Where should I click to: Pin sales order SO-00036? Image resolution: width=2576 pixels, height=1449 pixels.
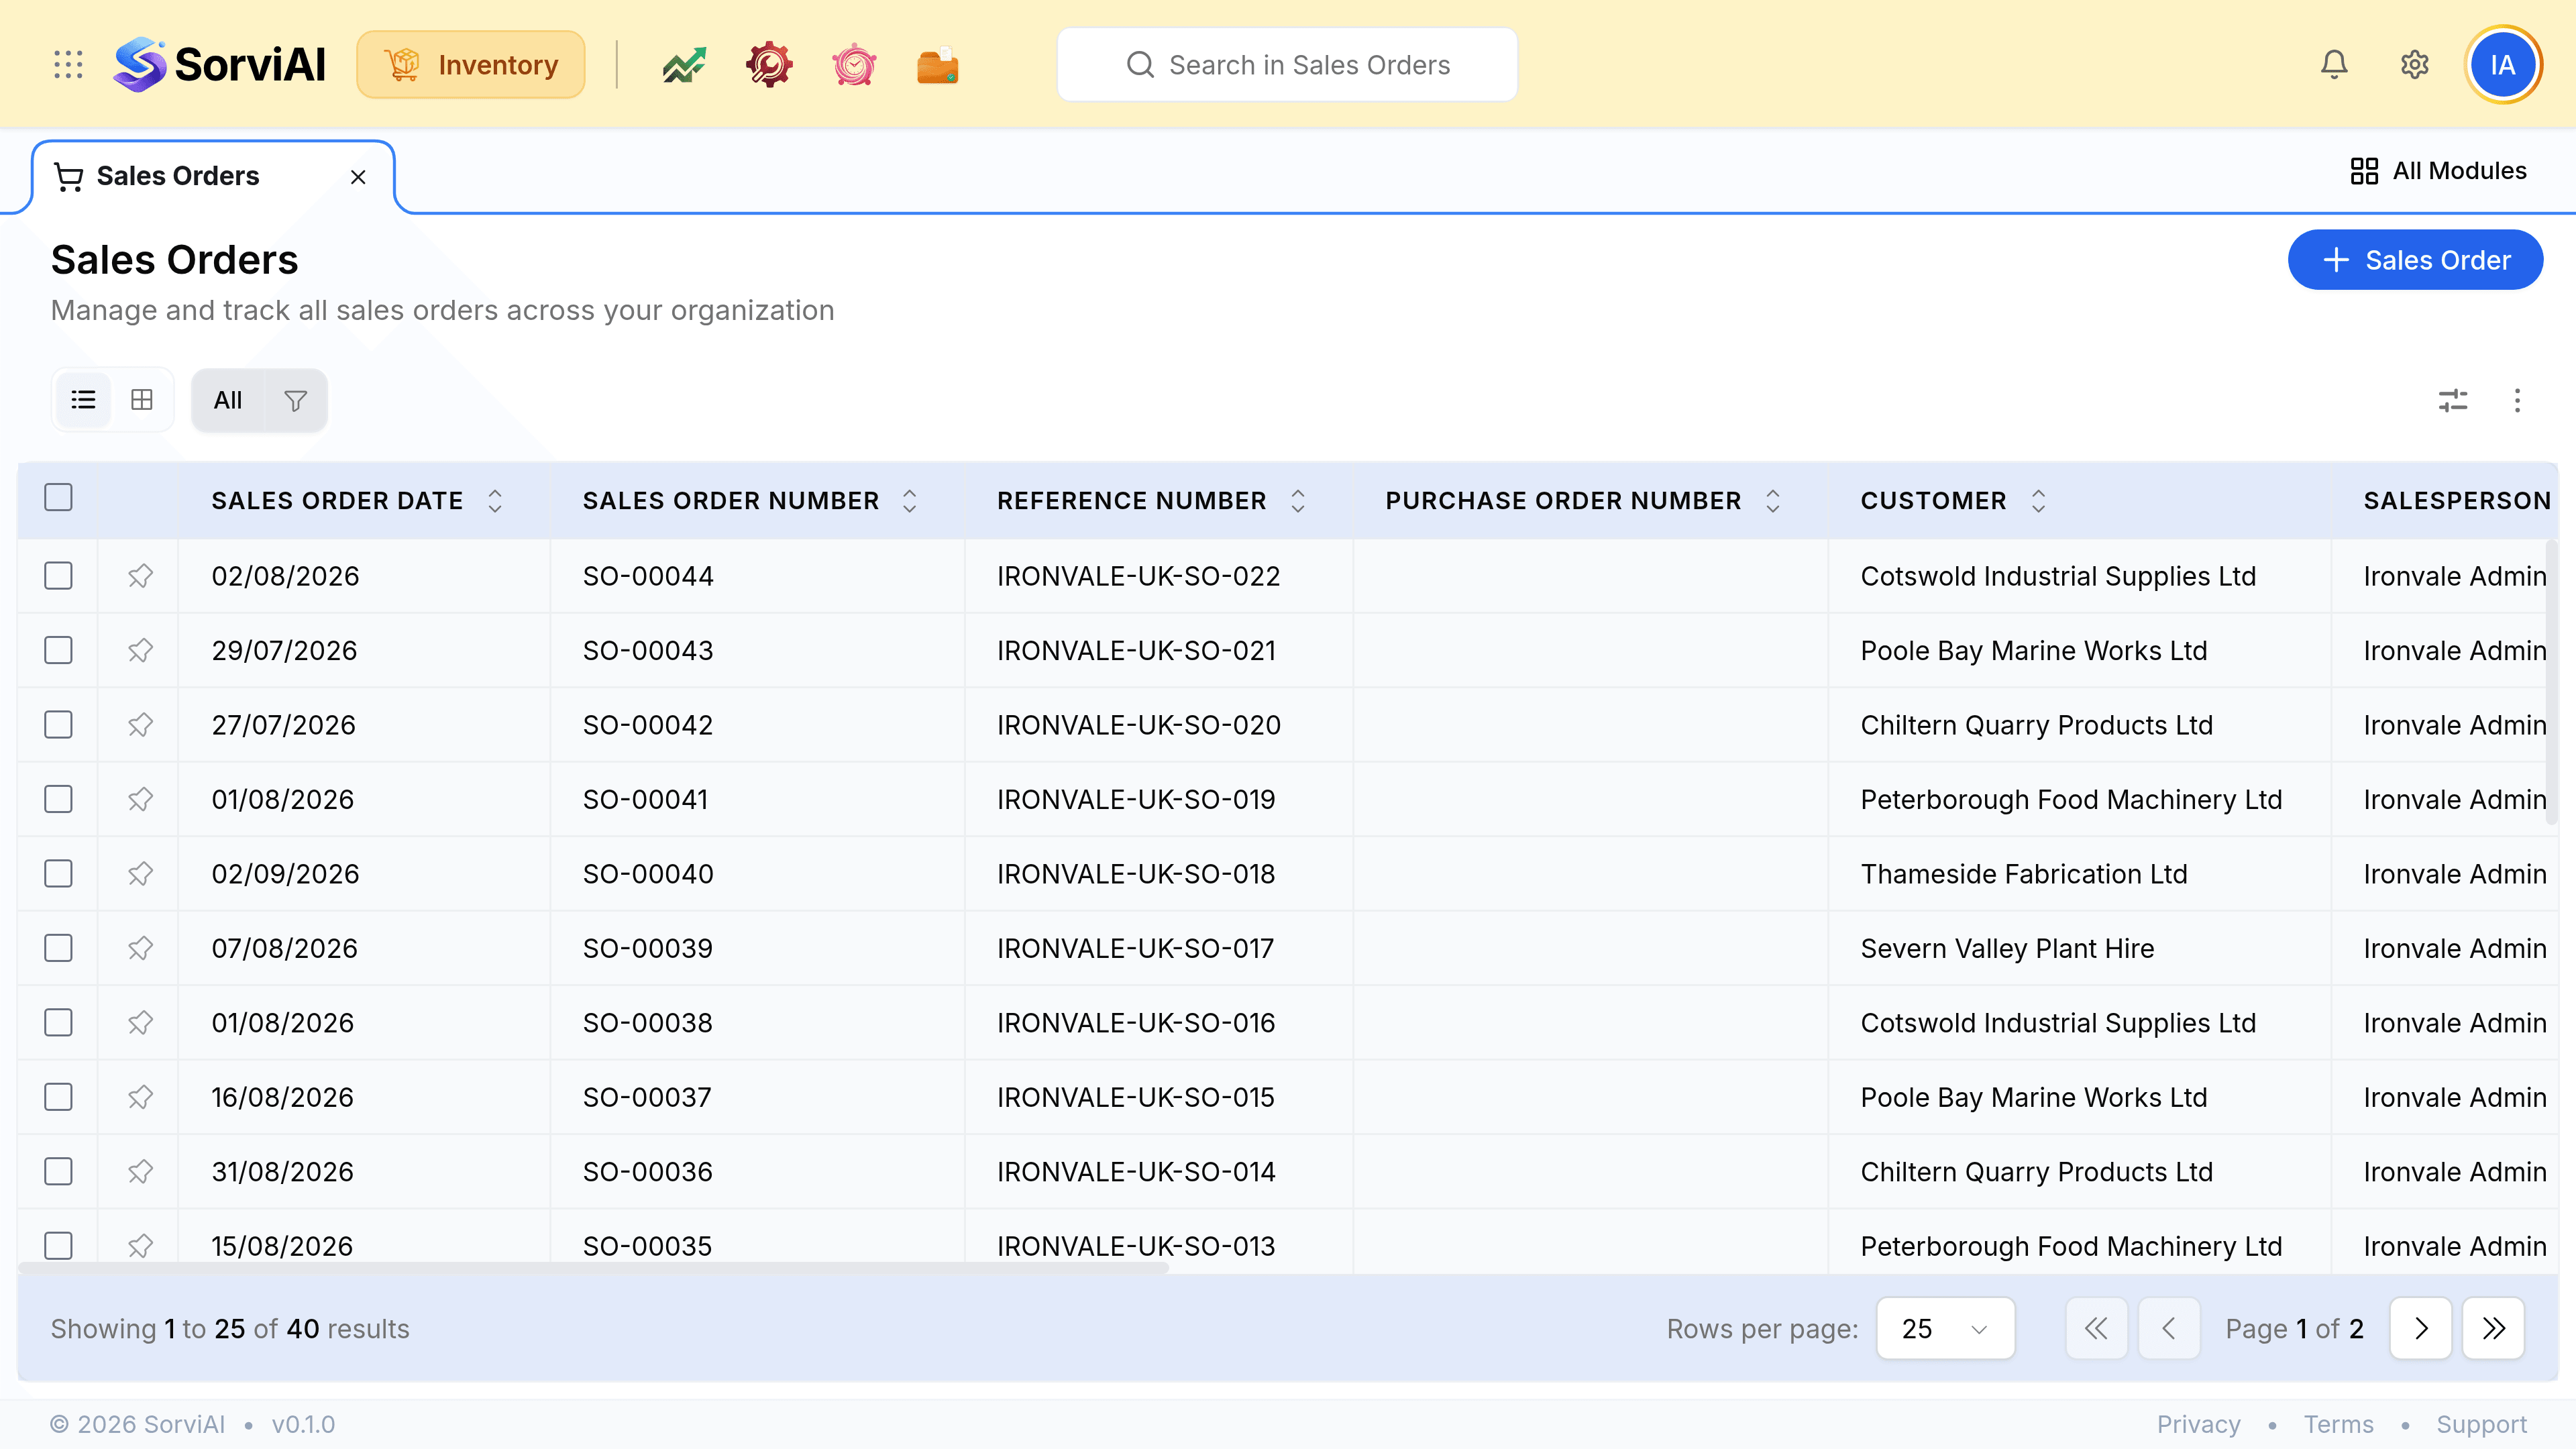pos(140,1172)
